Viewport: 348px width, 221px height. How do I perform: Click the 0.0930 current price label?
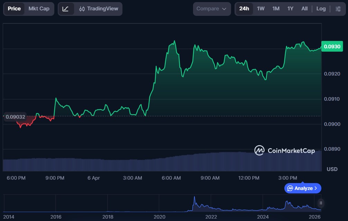(x=332, y=47)
